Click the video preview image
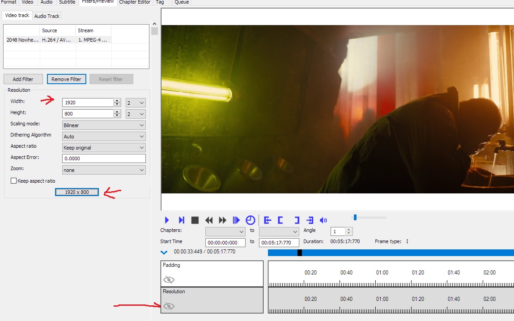514x321 pixels. (x=338, y=109)
